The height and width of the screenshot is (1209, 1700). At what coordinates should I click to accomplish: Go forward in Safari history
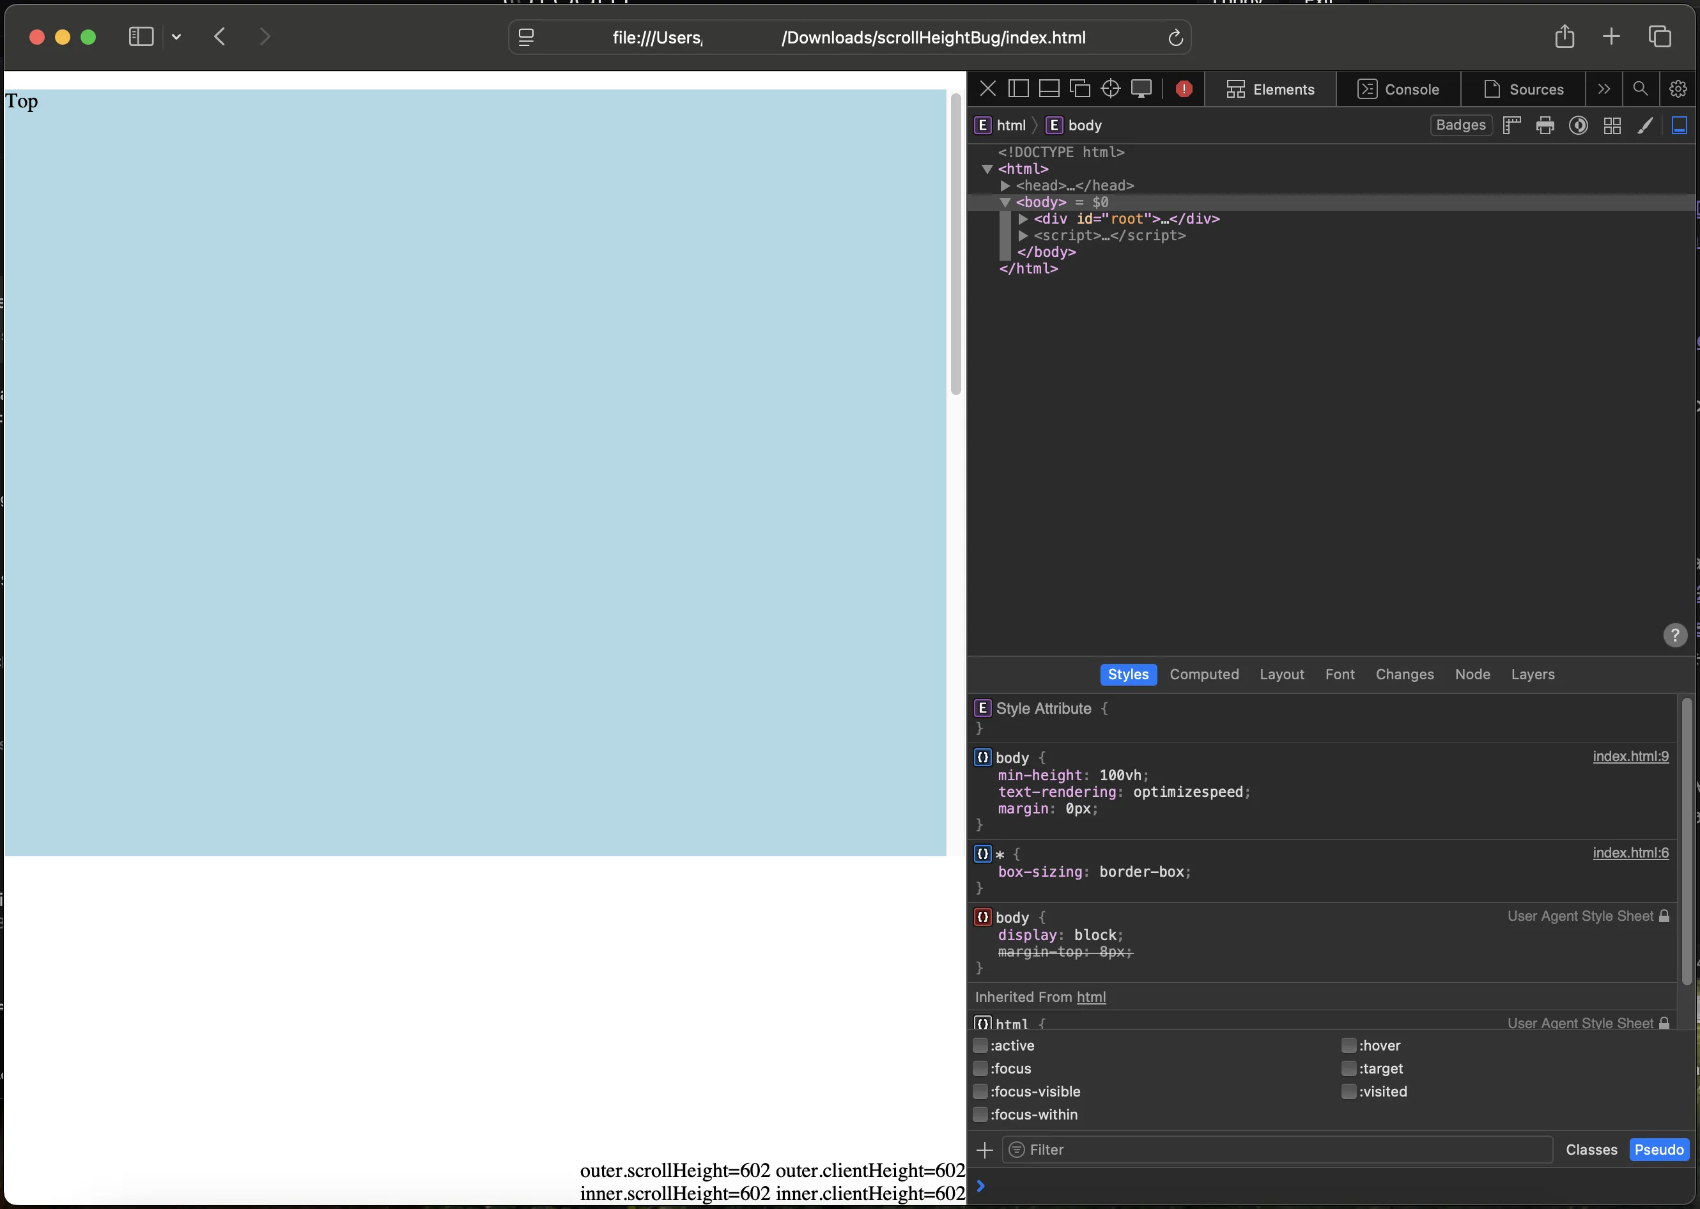pos(265,36)
